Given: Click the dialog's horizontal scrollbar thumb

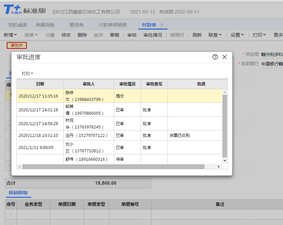Looking at the screenshot, I should point(113,166).
